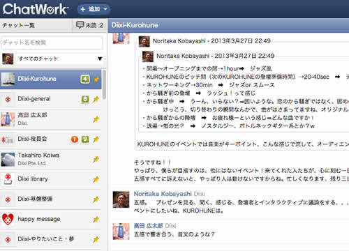Click the ChatWork logo
Image resolution: width=349 pixels, height=251 pixels.
point(36,9)
